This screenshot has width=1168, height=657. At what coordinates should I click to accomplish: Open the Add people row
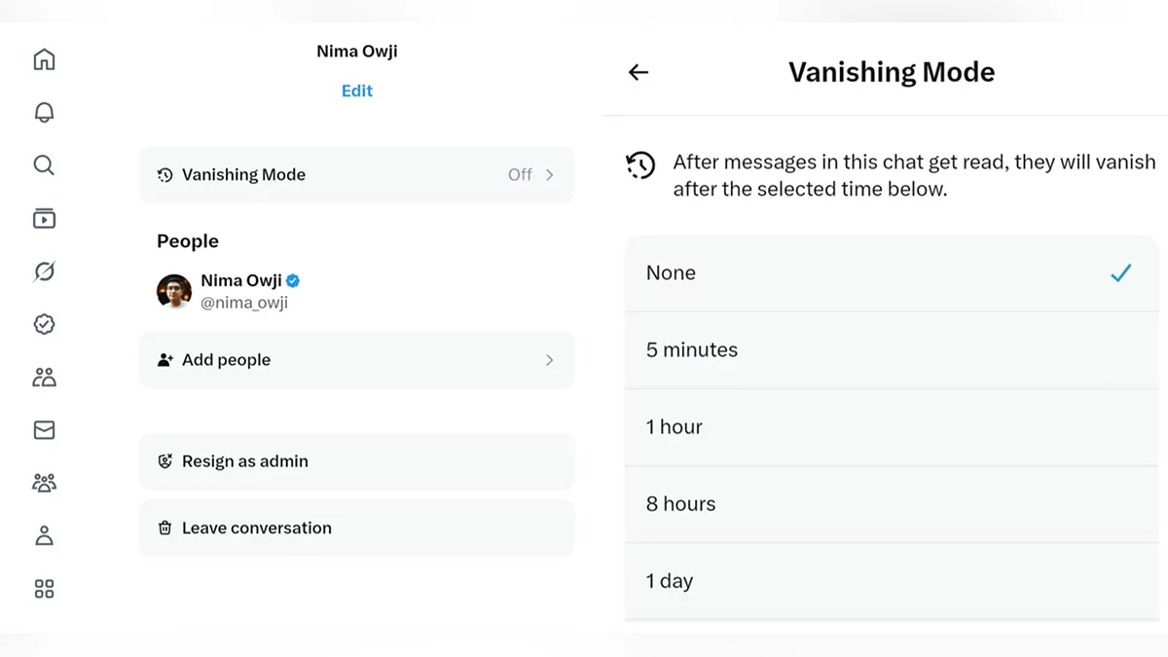tap(356, 360)
